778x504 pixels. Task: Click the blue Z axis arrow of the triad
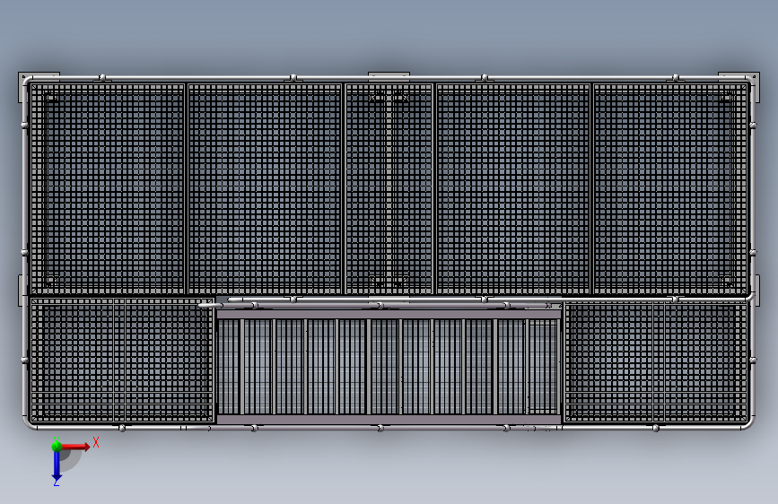coord(57,465)
